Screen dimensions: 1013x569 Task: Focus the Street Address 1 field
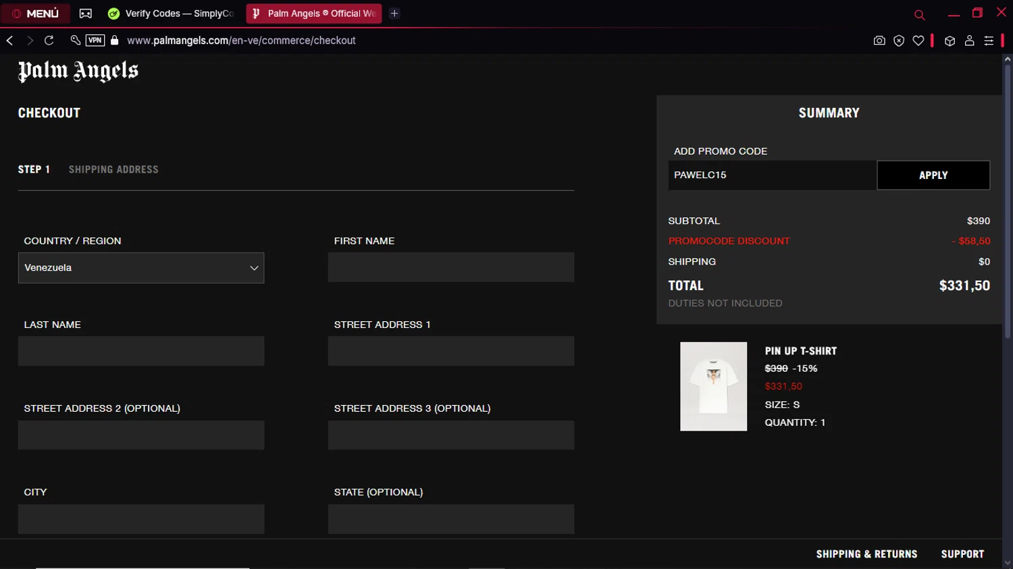pos(451,351)
